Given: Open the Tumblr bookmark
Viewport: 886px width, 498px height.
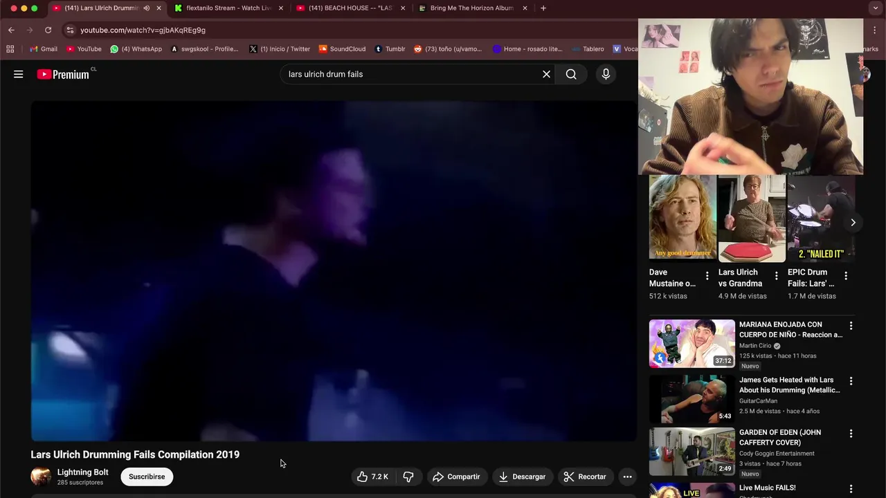Looking at the screenshot, I should (390, 49).
